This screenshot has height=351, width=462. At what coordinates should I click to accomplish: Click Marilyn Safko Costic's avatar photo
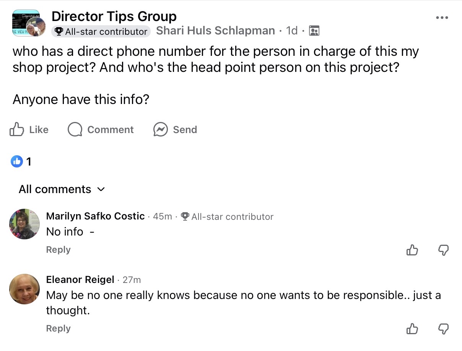click(x=24, y=224)
